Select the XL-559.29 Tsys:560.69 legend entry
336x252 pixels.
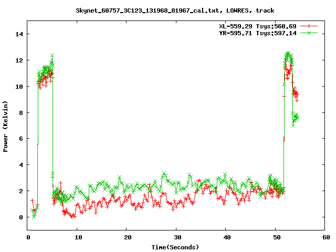click(258, 26)
